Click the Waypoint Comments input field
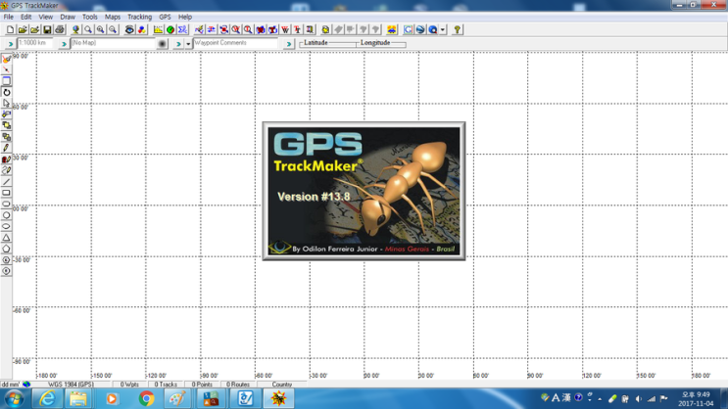Viewport: 728px width, 409px height. (x=235, y=43)
